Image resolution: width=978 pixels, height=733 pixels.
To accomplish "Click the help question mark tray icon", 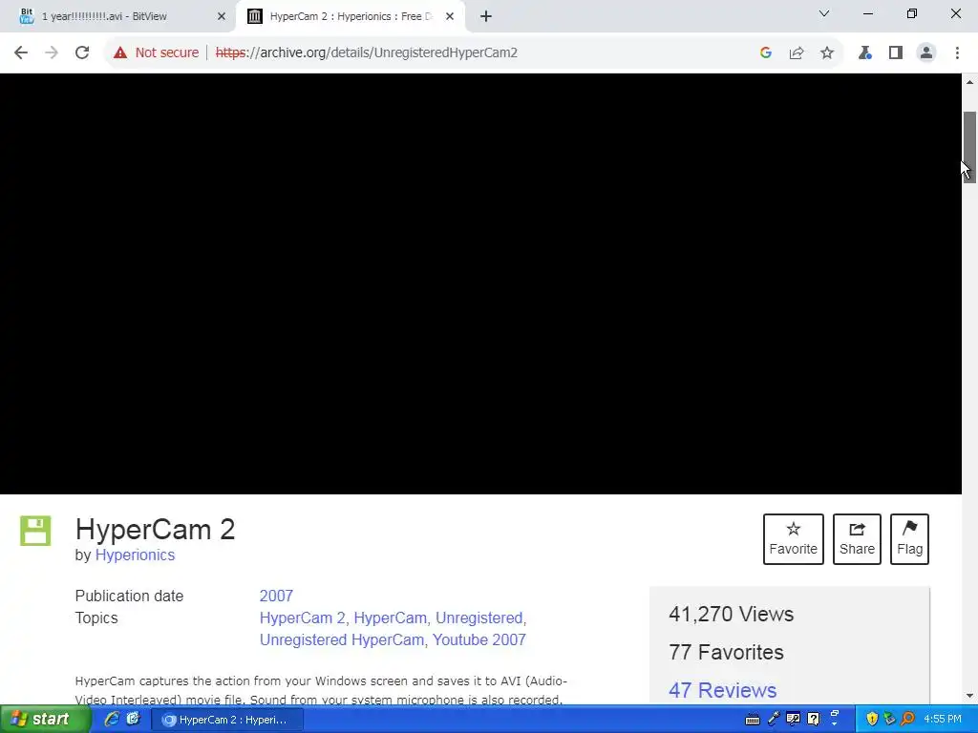I will pos(814,720).
